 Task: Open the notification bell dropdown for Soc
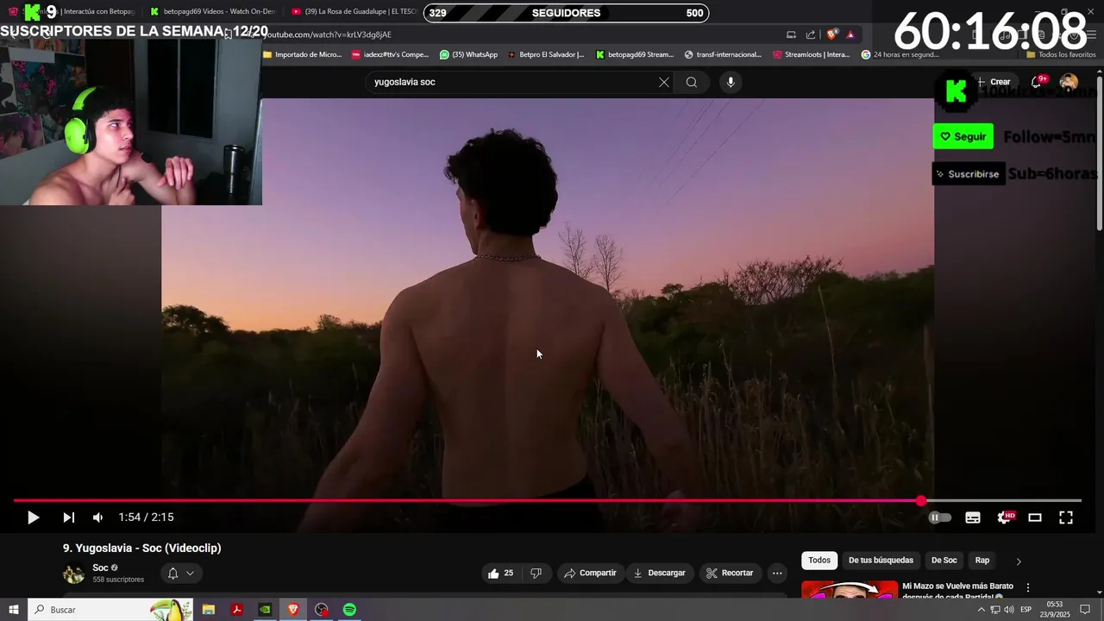[181, 573]
